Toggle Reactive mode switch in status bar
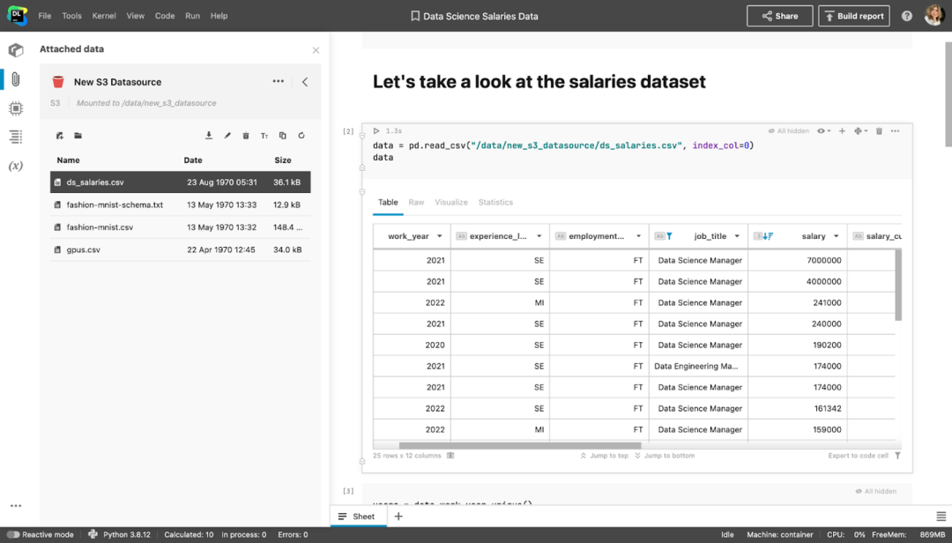Screen dimensions: 952x543 12,534
